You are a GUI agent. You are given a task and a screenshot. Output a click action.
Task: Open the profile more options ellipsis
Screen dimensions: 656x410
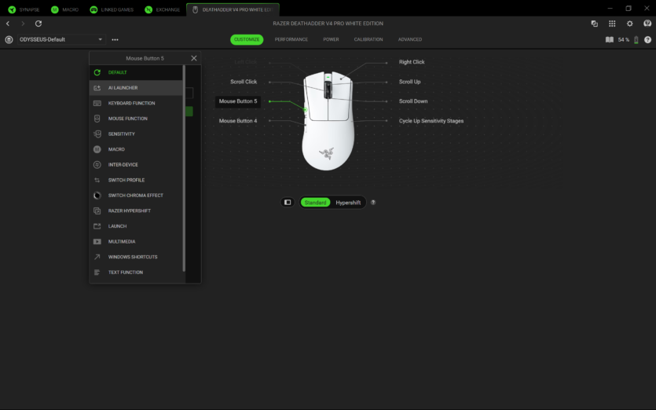[x=115, y=39]
